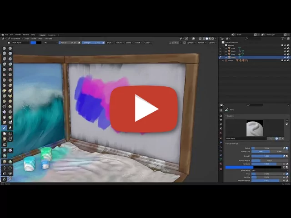The image size is (291, 218).
Task: Switch to solid viewport shading
Action: 207,39
